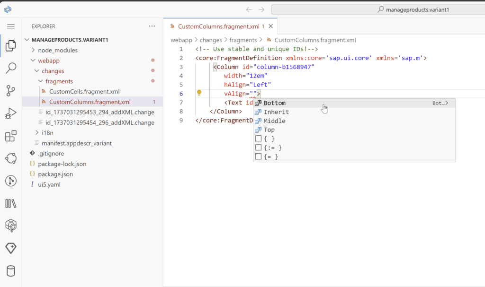Choose the {:= } expression snippet suggestion

(x=354, y=148)
